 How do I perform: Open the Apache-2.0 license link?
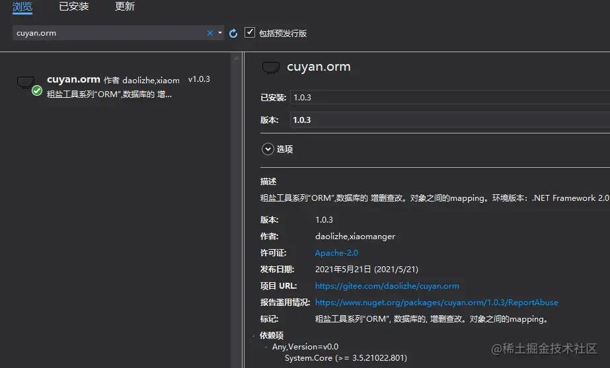point(336,253)
